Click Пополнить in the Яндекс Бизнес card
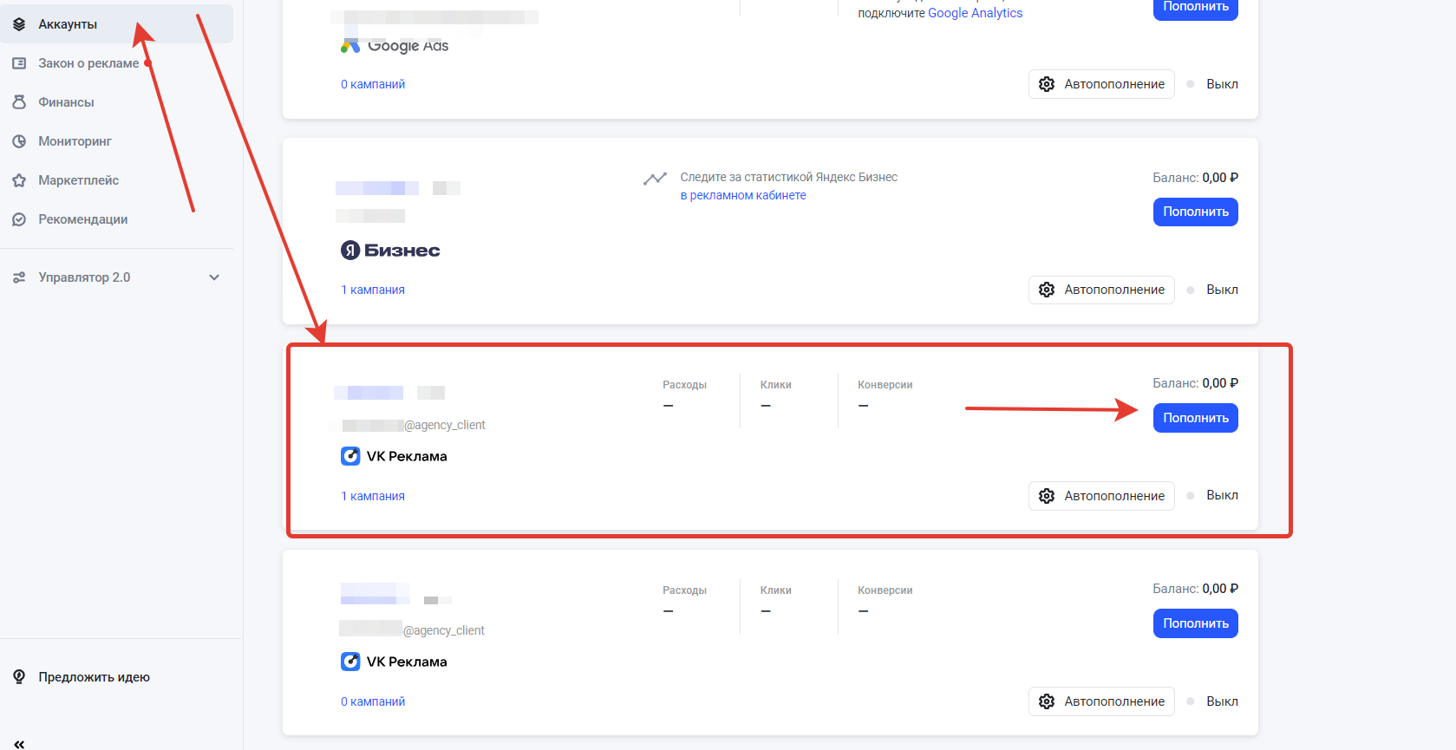This screenshot has height=750, width=1456. coord(1195,212)
